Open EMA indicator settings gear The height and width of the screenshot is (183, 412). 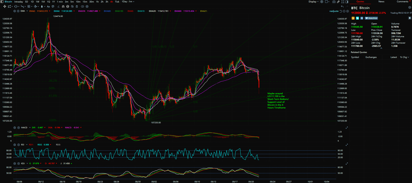(x=15, y=11)
